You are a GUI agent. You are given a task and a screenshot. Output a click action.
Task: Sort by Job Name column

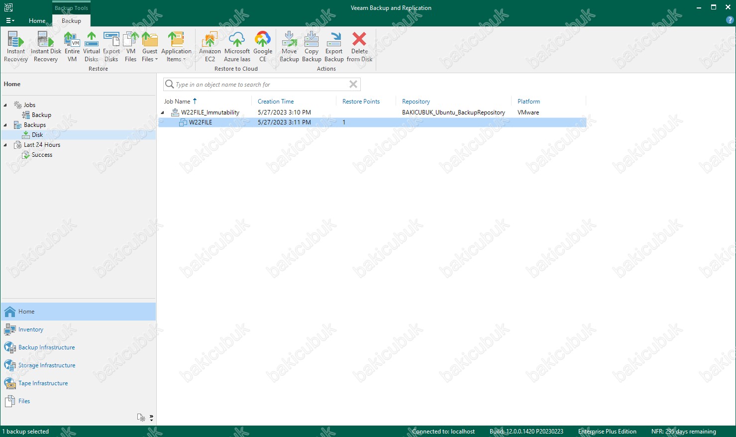tap(177, 102)
